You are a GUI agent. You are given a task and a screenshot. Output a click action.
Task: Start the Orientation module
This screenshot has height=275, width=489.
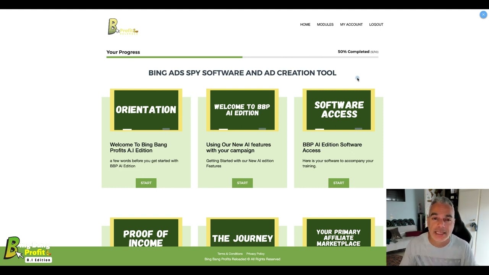(x=146, y=183)
